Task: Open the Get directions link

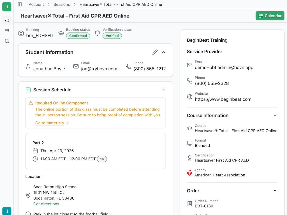Action: coord(46,204)
